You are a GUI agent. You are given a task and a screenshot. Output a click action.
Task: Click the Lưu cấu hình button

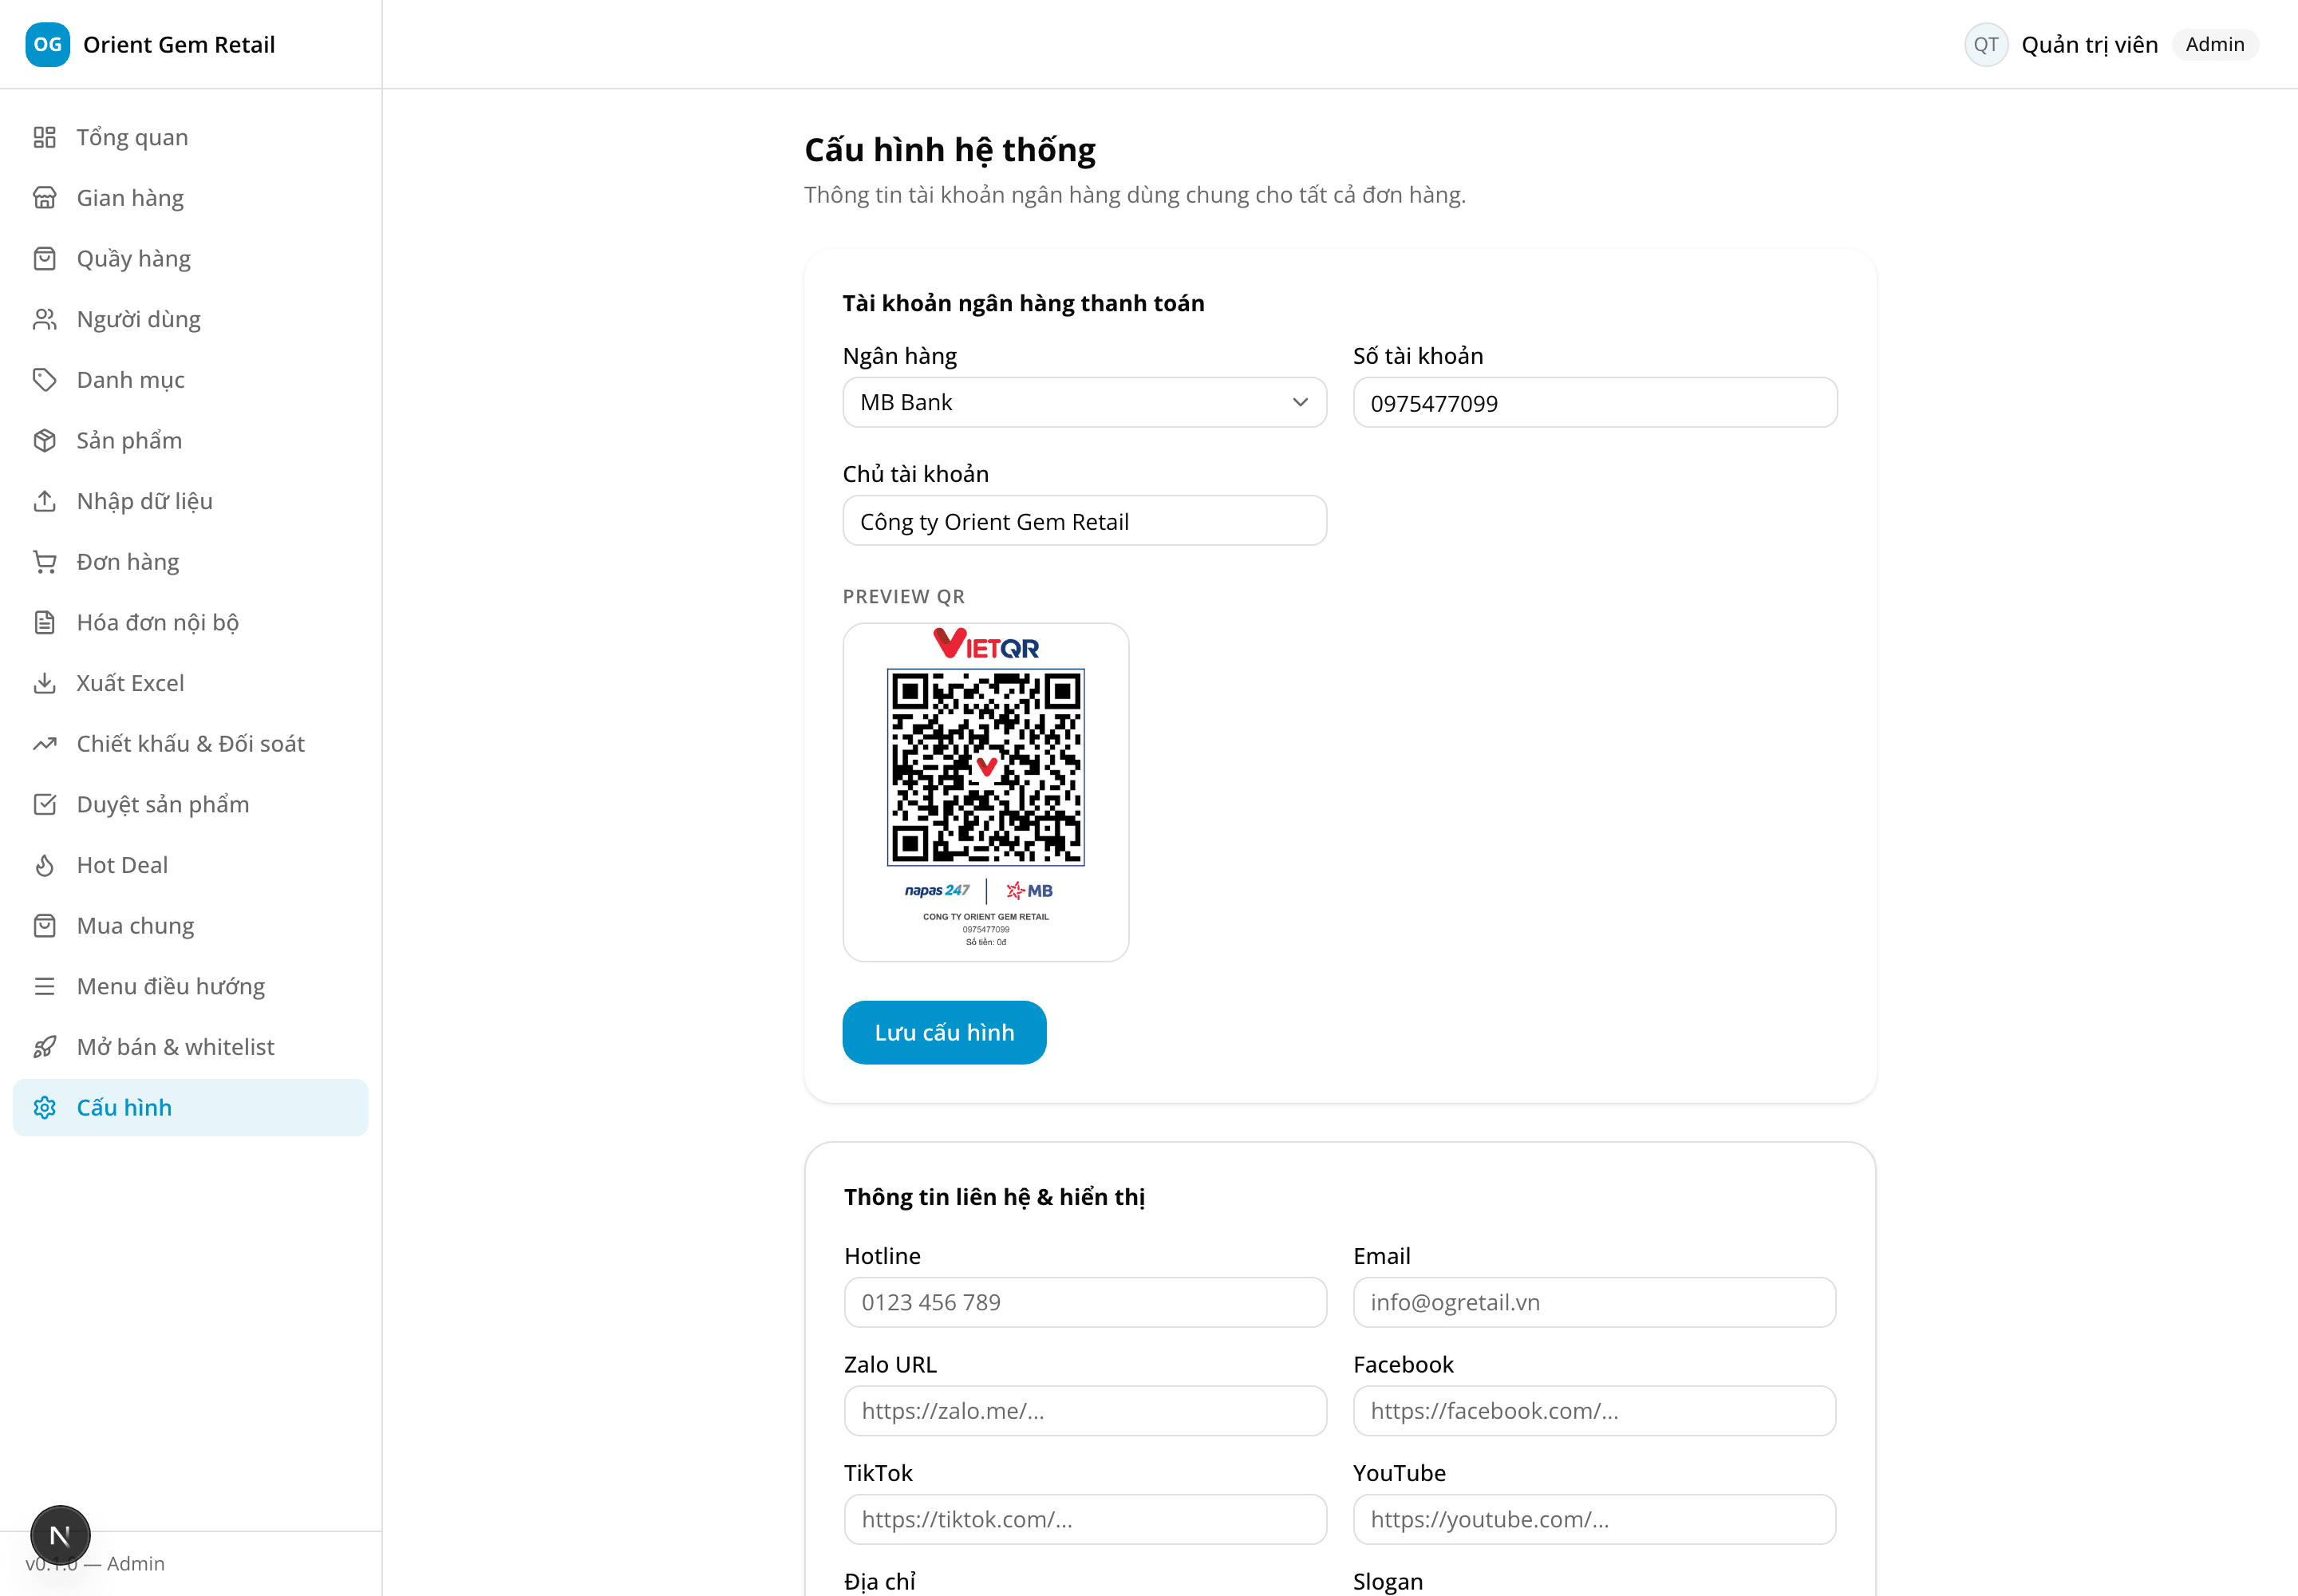click(945, 1033)
